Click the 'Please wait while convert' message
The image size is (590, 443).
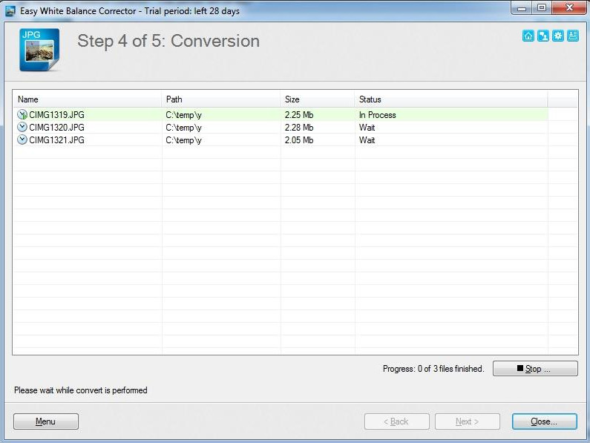click(x=81, y=390)
